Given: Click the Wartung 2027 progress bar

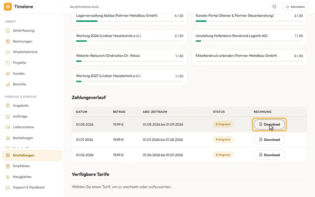Looking at the screenshot, I should point(130,81).
